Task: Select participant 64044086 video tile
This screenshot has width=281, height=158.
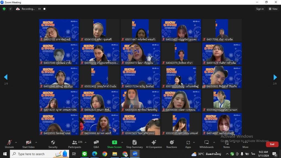Action: point(181,101)
